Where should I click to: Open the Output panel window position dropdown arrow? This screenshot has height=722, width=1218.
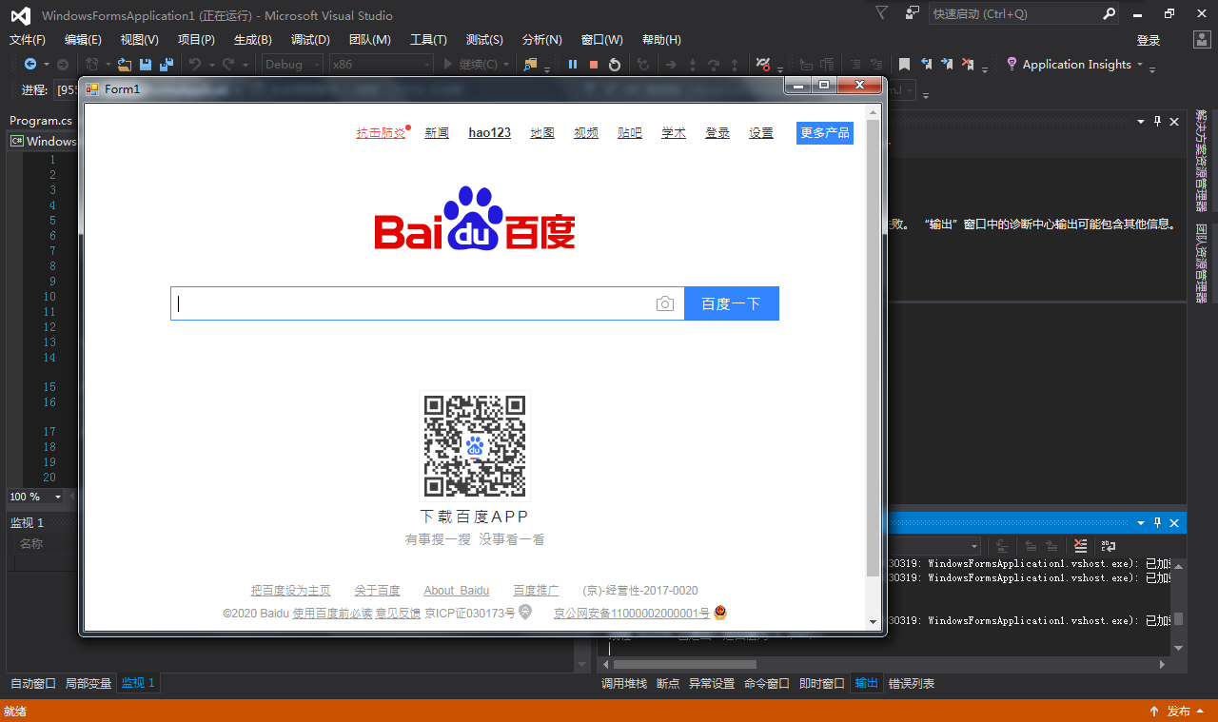[1141, 523]
